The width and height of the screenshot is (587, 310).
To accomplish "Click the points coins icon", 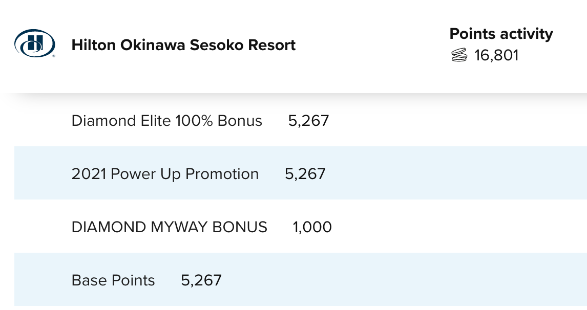I will 459,55.
